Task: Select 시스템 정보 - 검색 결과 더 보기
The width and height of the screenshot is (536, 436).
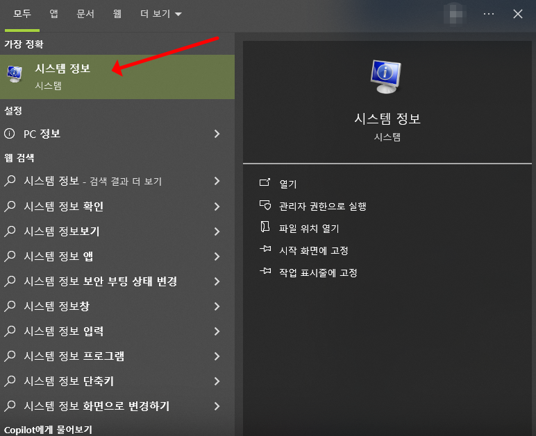Action: click(117, 181)
